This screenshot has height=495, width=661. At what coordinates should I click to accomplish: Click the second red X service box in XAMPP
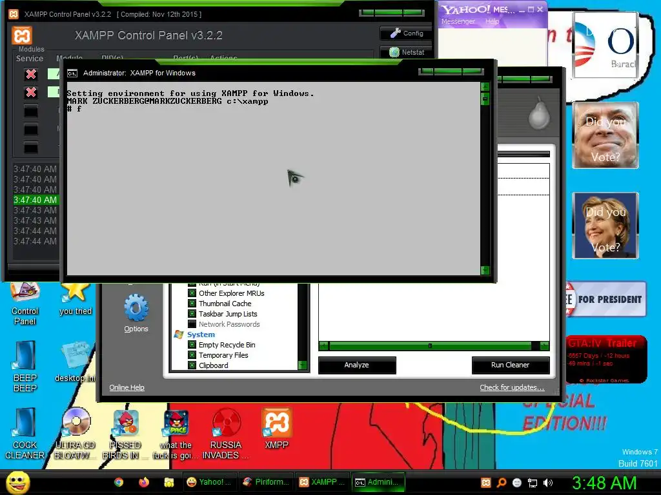tap(31, 92)
